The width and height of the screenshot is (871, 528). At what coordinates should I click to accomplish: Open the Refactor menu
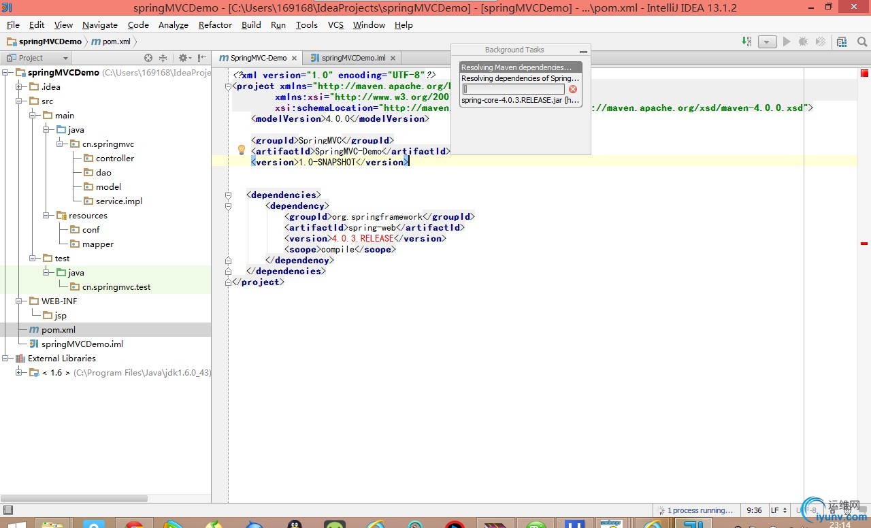coord(215,24)
